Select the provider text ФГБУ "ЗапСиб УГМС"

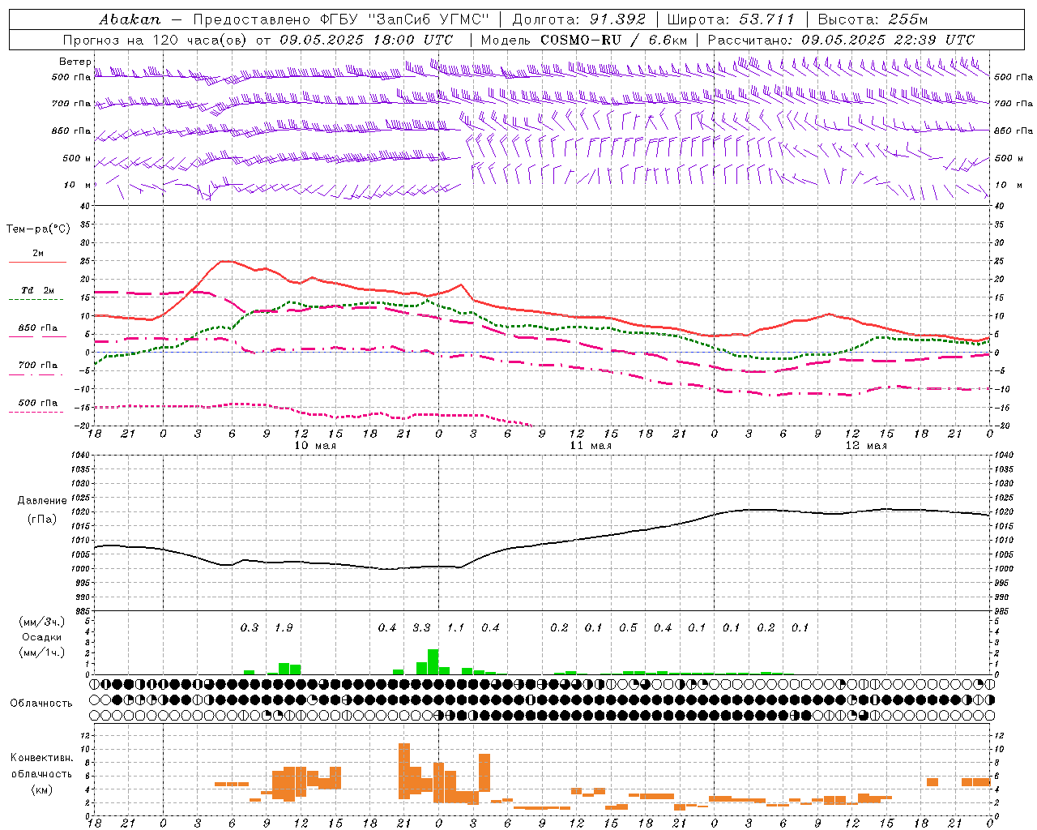click(x=406, y=19)
